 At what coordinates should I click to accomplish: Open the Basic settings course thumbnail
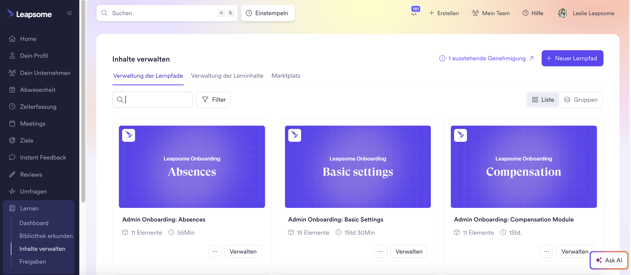(x=358, y=167)
